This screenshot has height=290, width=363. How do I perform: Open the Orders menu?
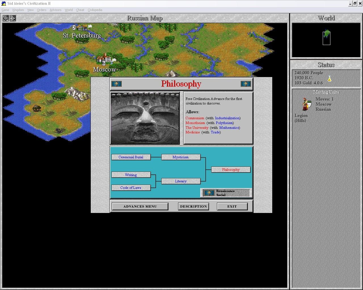41,10
